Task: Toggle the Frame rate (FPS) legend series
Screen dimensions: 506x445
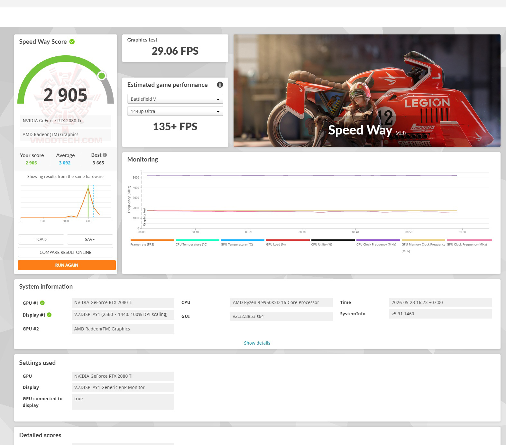Action: (142, 245)
